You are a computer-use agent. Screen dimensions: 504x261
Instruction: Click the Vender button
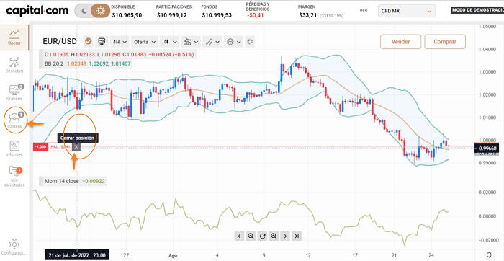pos(400,42)
